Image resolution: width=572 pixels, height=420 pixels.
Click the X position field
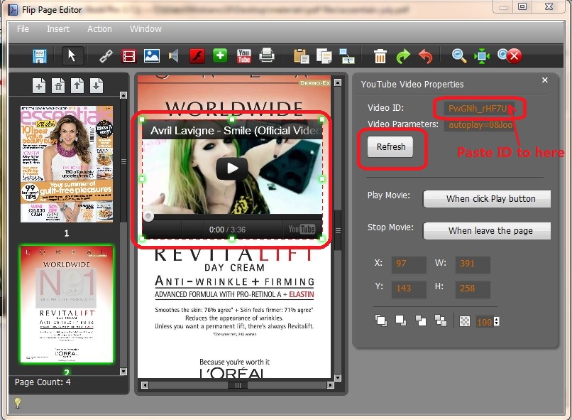pos(409,264)
